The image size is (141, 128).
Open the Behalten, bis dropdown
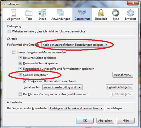(x=62, y=87)
